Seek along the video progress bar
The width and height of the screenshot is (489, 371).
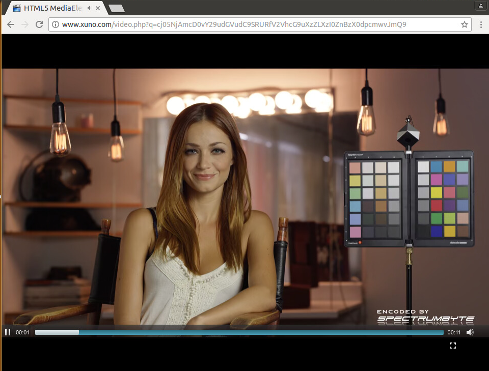(239, 332)
